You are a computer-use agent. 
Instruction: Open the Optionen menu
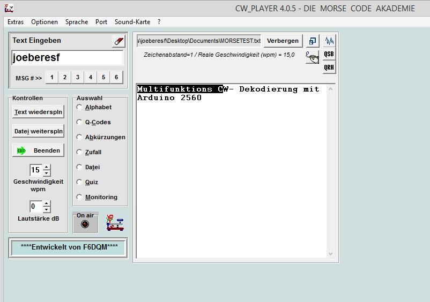[x=45, y=22]
